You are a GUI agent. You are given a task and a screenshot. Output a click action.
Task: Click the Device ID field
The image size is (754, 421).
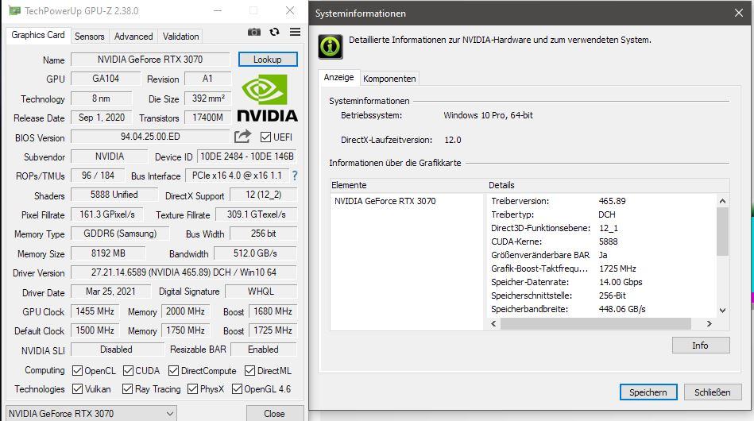point(246,156)
